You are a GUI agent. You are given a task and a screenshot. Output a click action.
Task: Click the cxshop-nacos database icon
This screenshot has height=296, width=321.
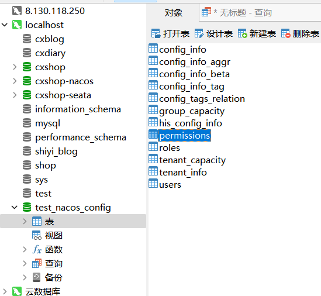coord(27,81)
